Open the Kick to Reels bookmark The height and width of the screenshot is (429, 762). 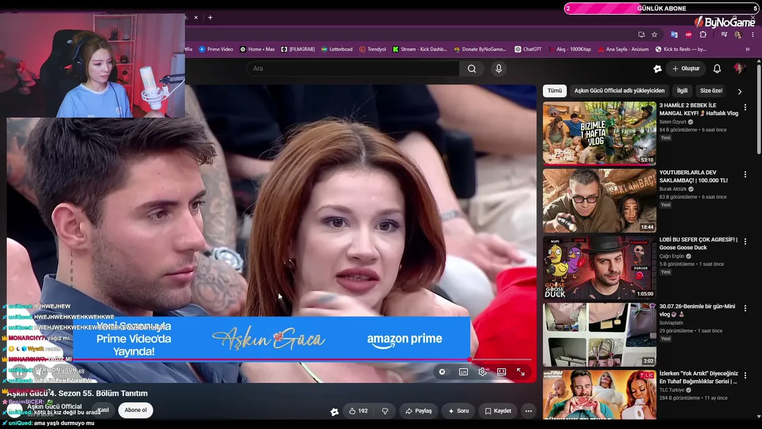pyautogui.click(x=681, y=49)
